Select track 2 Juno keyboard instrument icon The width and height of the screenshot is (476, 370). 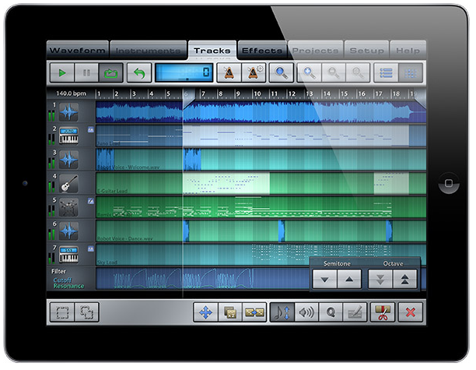point(68,136)
